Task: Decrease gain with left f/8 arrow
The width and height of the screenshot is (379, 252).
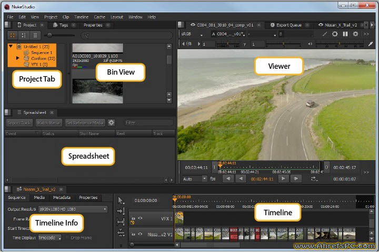Action: [183, 44]
